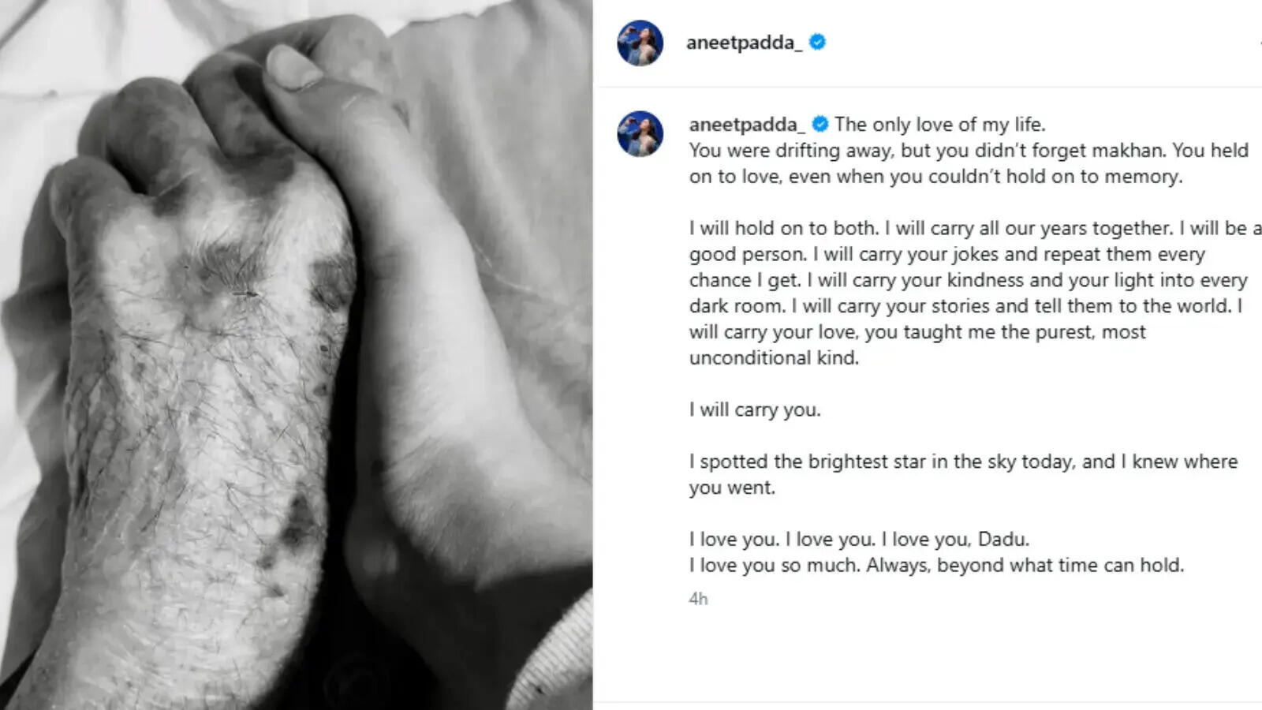
Task: Click the thumbnail of the younger hand's thumb
Action: [292, 67]
